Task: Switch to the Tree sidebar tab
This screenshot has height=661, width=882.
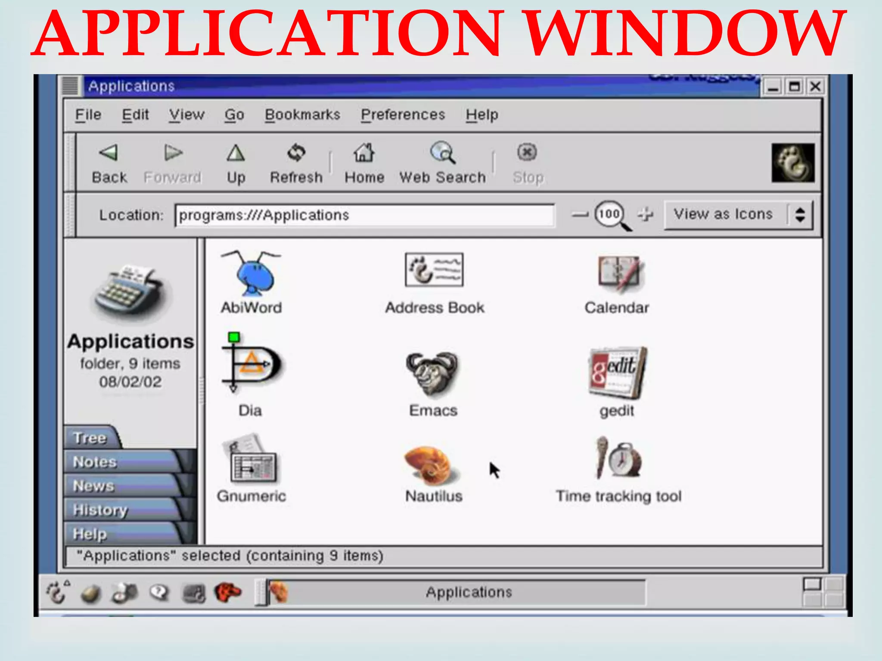Action: [90, 437]
